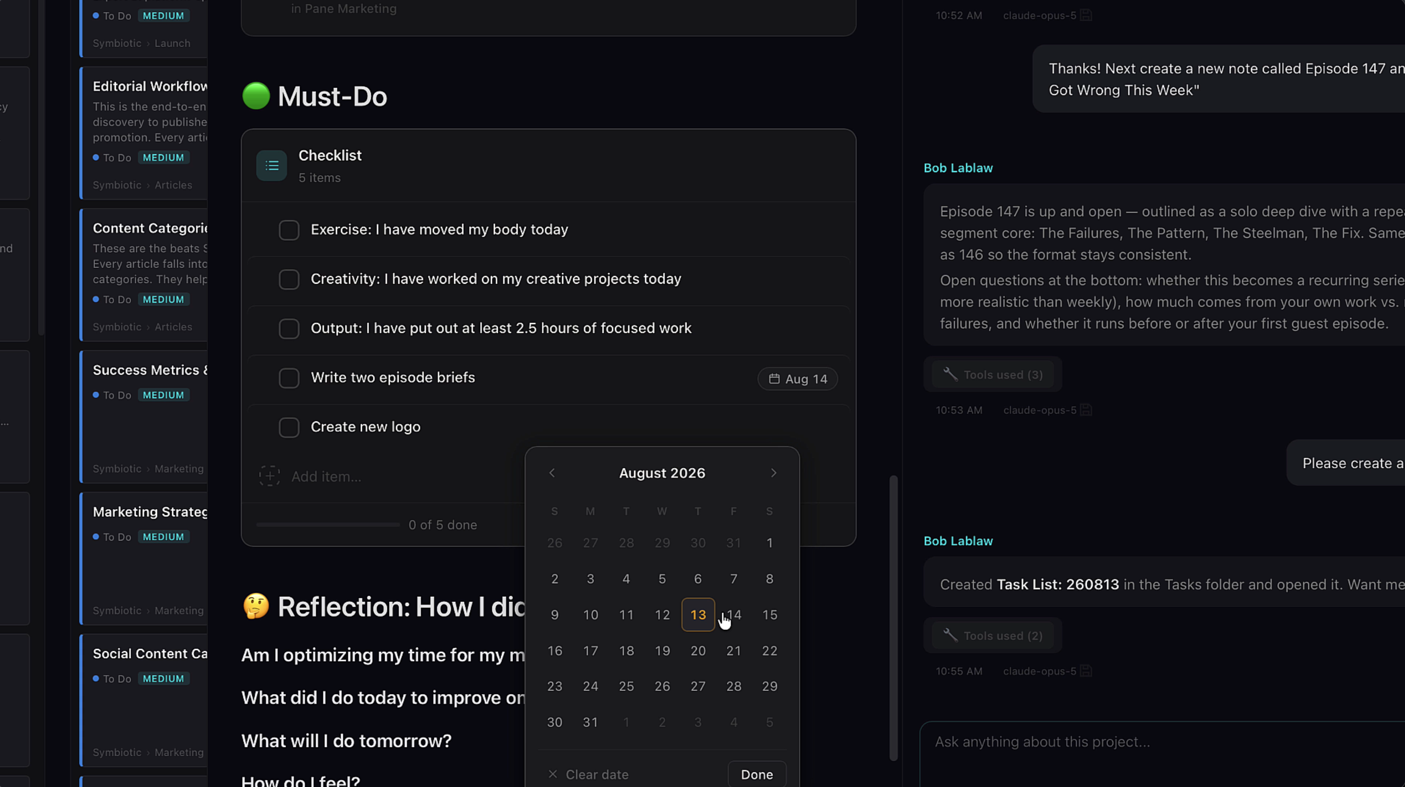Viewport: 1405px width, 787px height.
Task: Click 'Thanks! Next create a new note' message
Action: [1219, 79]
